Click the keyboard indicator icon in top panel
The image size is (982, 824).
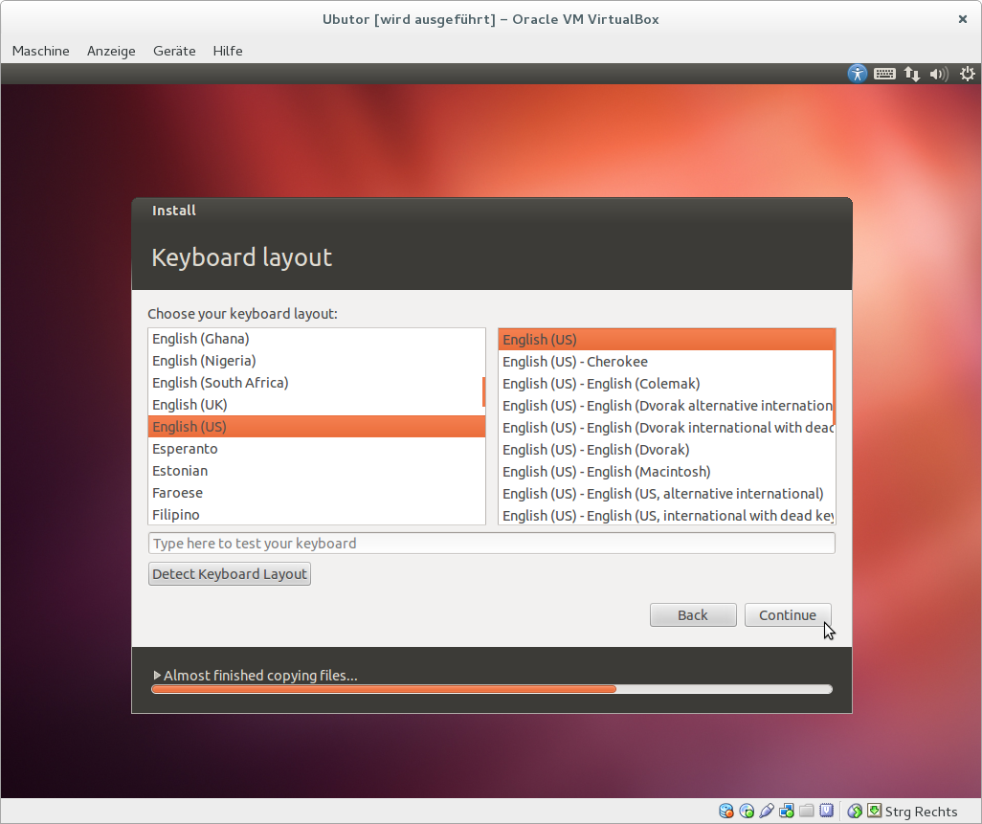click(884, 74)
